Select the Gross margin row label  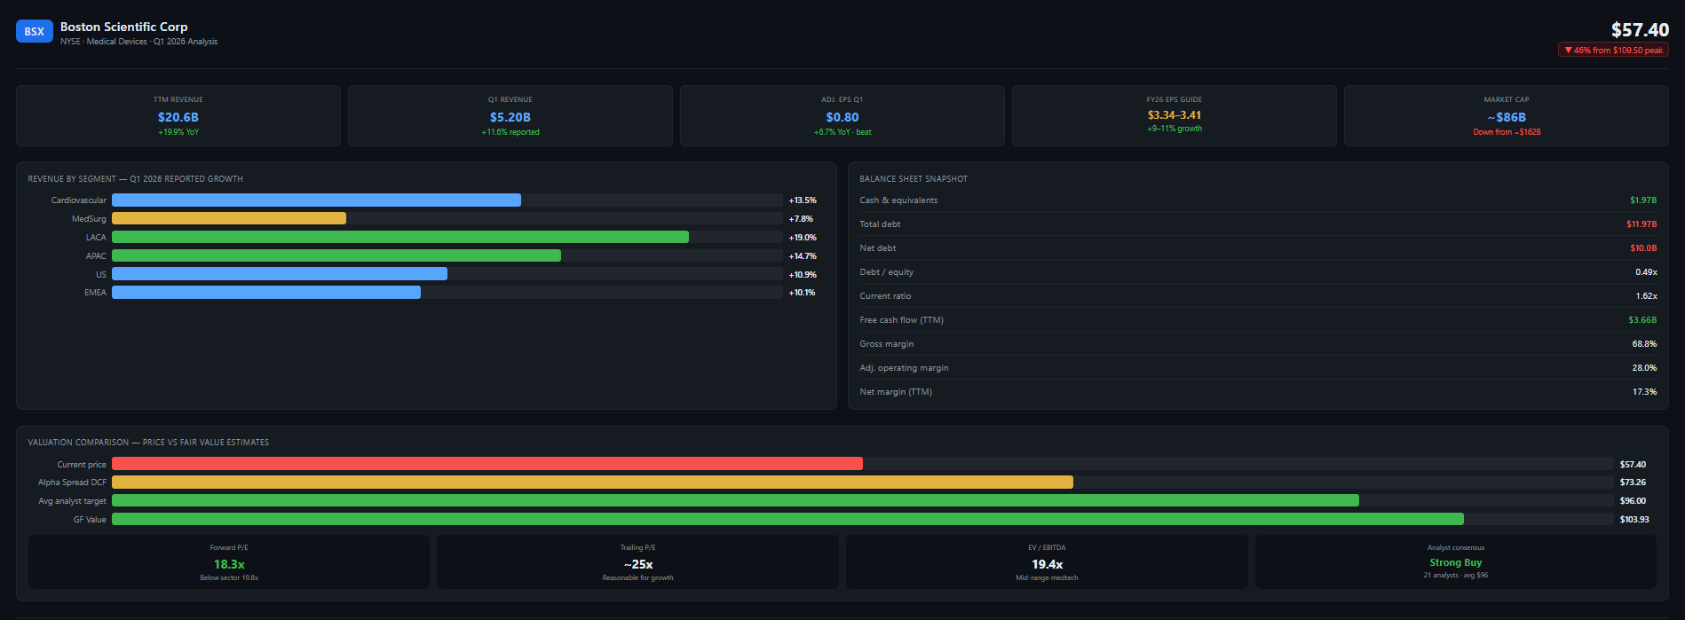coord(886,344)
